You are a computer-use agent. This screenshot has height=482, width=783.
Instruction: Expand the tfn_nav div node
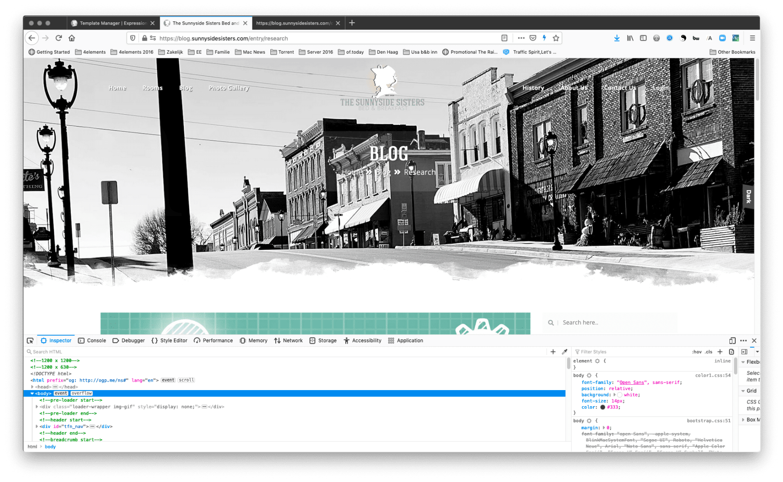(x=37, y=426)
